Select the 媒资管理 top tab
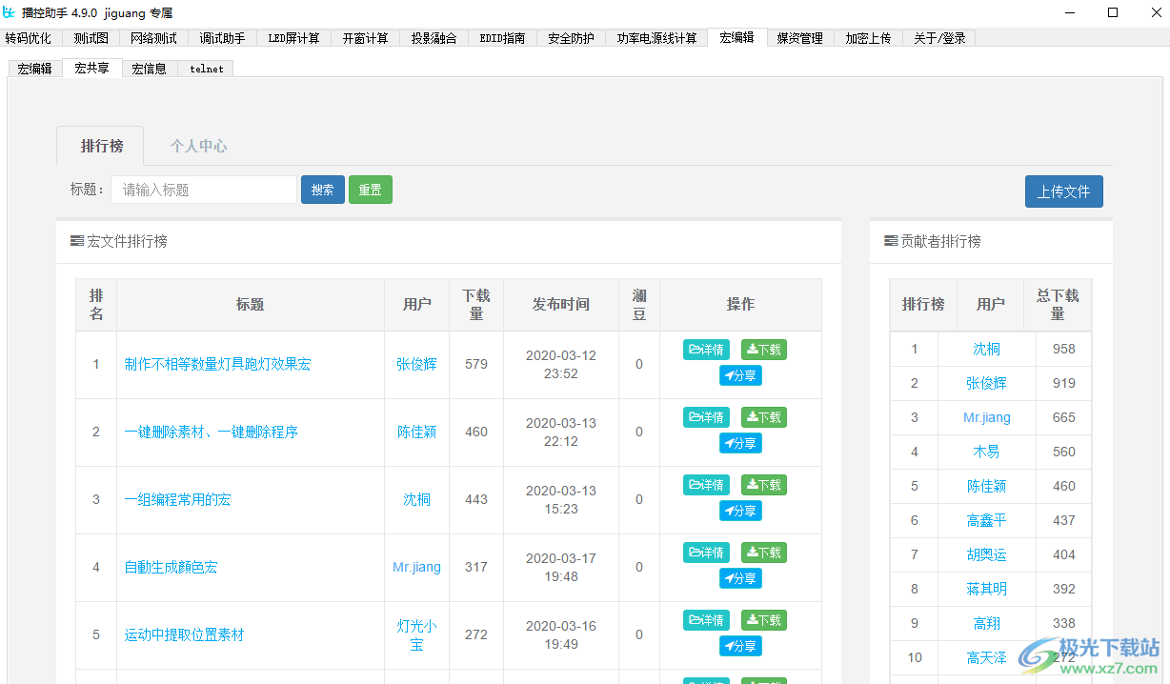The height and width of the screenshot is (684, 1170). (x=799, y=38)
